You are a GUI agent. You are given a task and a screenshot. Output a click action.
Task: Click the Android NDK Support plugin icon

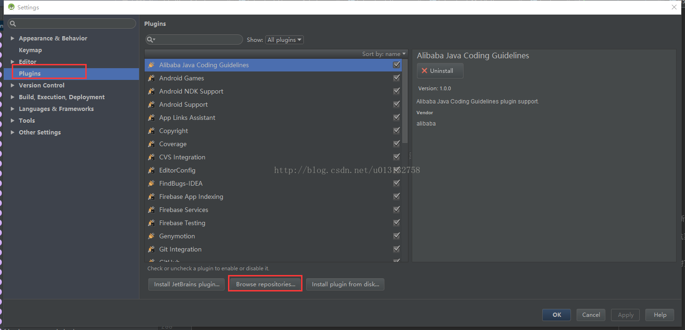pyautogui.click(x=151, y=91)
